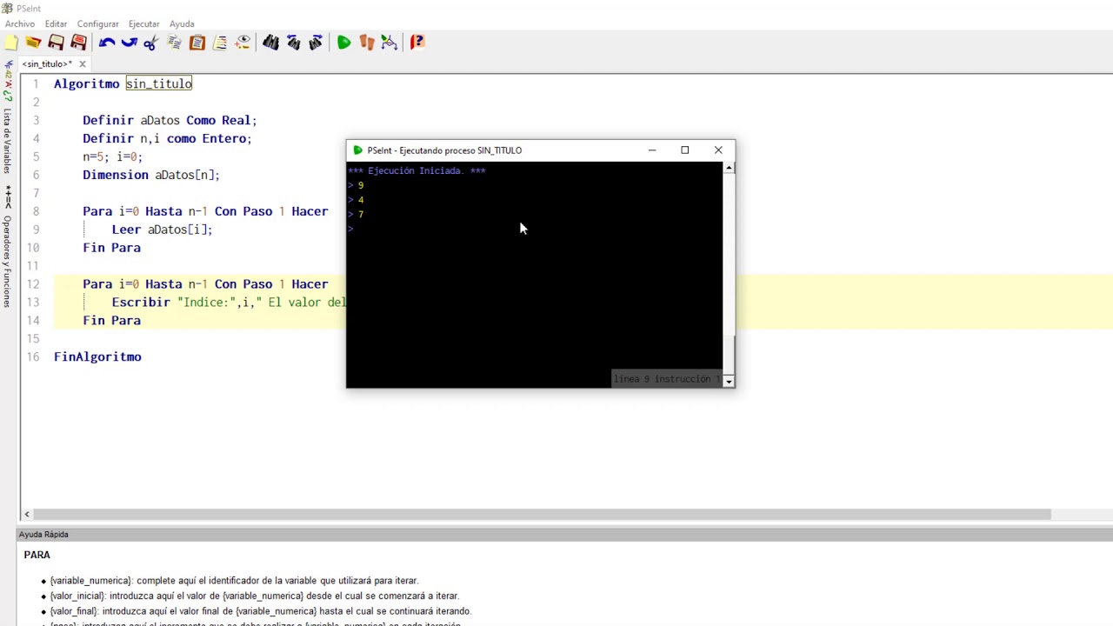Click 'sin_titulo' algorithm name on line 1
The image size is (1113, 626).
[158, 83]
